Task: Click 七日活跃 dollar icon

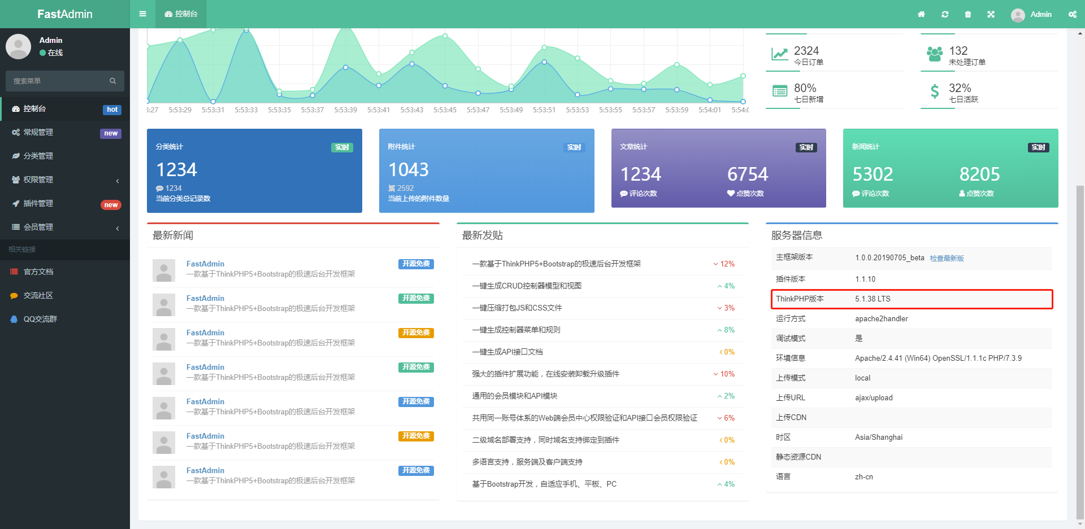Action: 935,91
